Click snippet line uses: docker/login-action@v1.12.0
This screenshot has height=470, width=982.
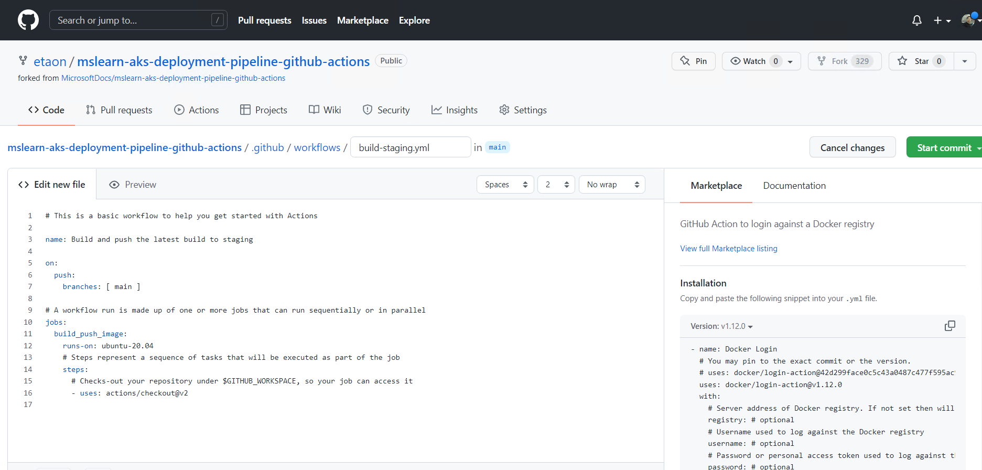[771, 384]
